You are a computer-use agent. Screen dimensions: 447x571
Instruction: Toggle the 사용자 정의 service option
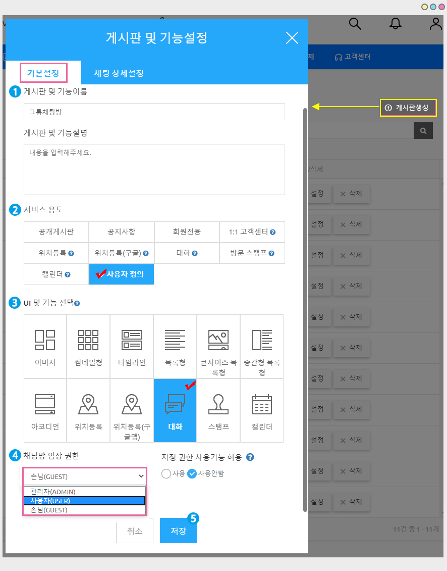click(122, 274)
